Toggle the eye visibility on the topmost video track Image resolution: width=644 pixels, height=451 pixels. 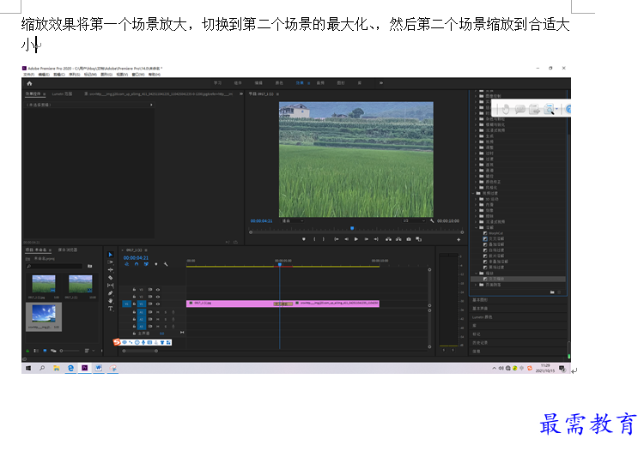(158, 290)
